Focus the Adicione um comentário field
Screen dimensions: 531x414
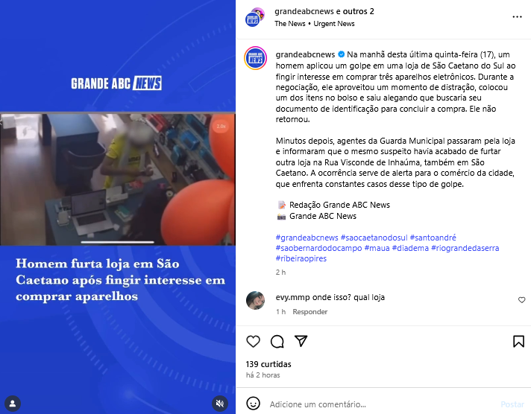coord(383,404)
